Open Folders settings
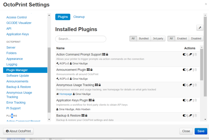 pyautogui.click(x=11, y=53)
